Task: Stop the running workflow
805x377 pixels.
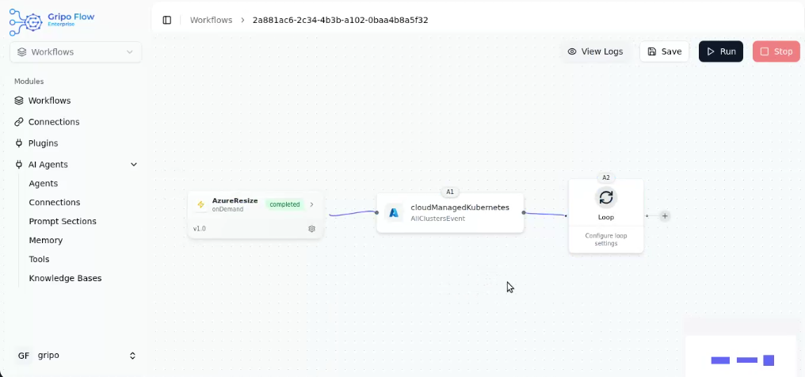Action: 776,51
